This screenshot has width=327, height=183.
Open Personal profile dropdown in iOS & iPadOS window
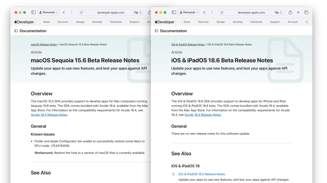coord(189,12)
